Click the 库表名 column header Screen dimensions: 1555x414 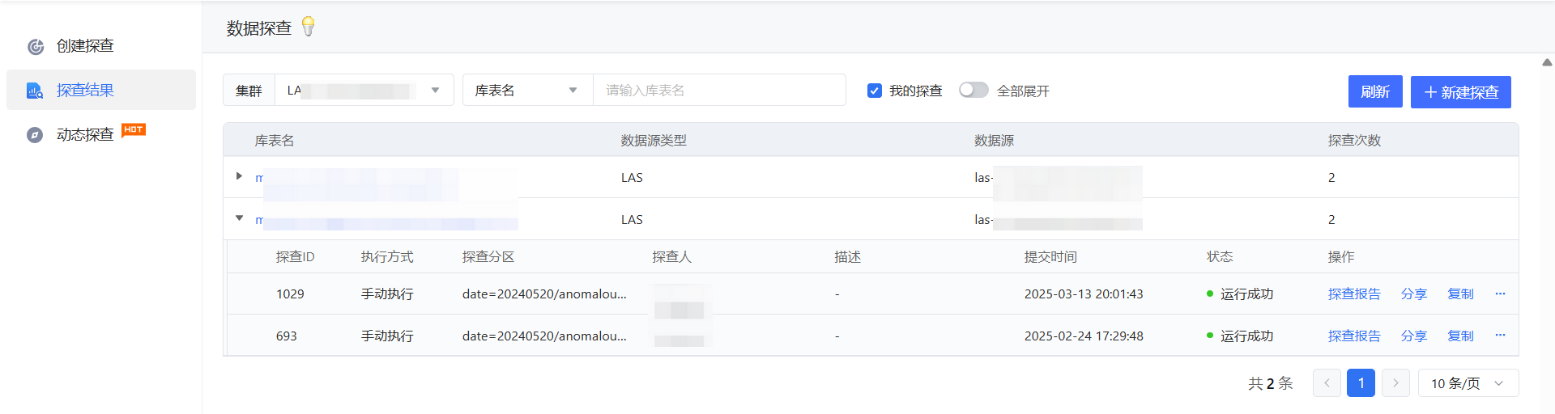275,140
